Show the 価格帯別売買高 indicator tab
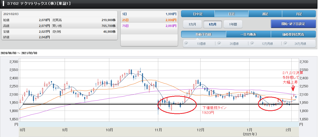Image resolution: width=320 pixels, height=137 pixels. (x=293, y=34)
